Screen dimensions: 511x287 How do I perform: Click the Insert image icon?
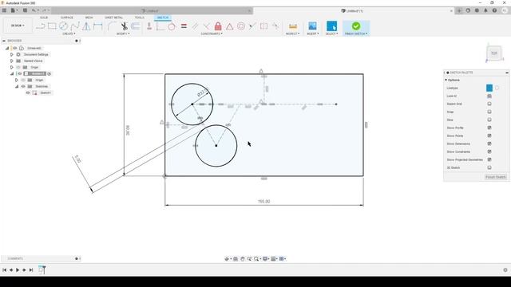pos(312,26)
